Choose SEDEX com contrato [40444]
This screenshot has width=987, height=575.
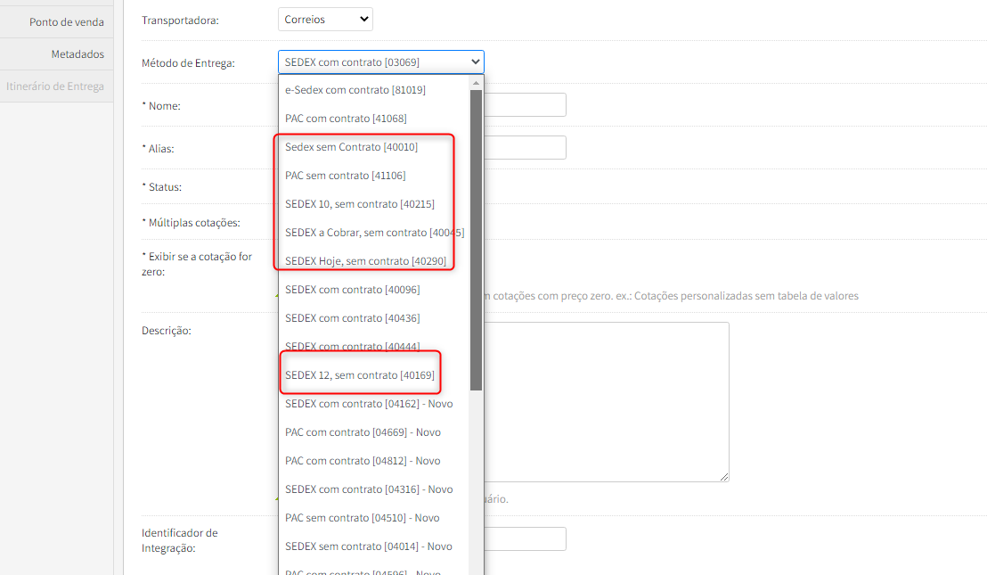tap(374, 347)
